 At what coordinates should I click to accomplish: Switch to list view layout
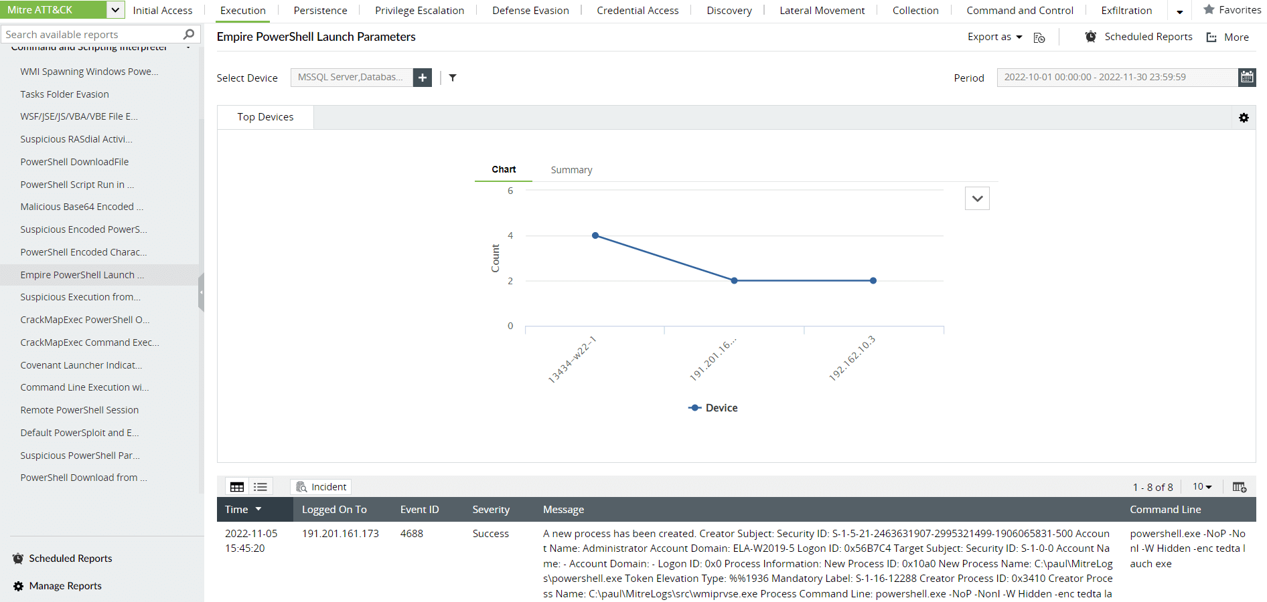260,487
